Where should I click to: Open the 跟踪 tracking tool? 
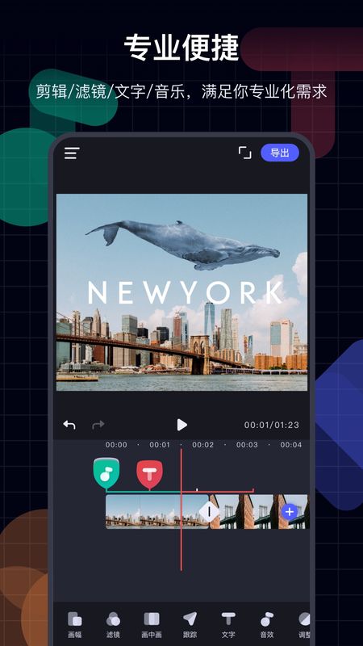[190, 624]
